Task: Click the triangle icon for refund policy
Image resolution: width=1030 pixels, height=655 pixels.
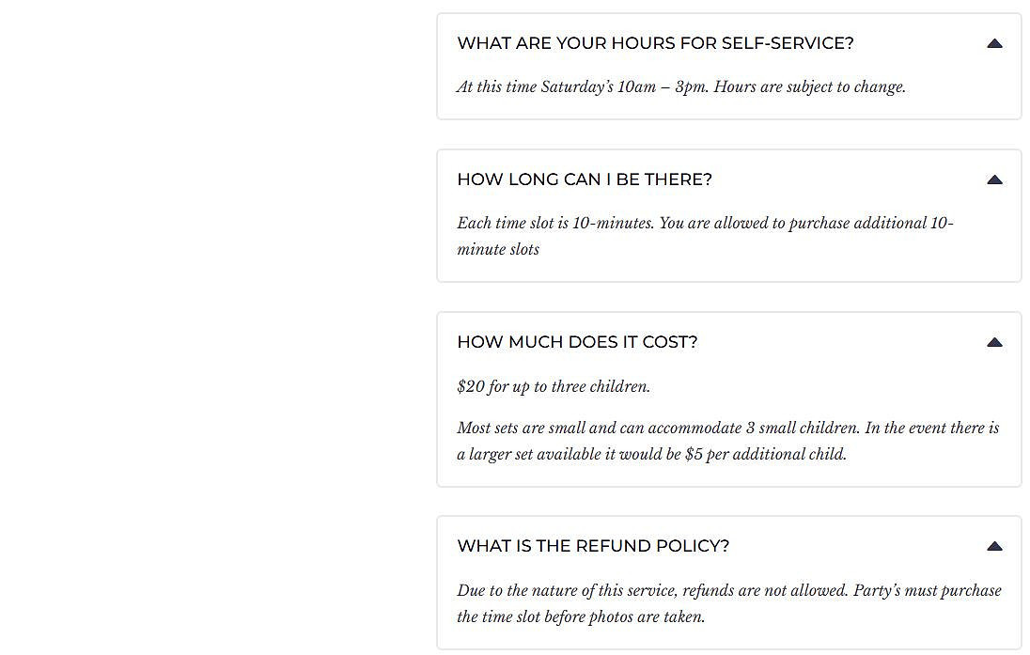Action: (x=994, y=546)
